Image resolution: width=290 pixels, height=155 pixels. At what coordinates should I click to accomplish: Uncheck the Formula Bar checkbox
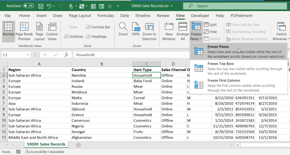88,27
